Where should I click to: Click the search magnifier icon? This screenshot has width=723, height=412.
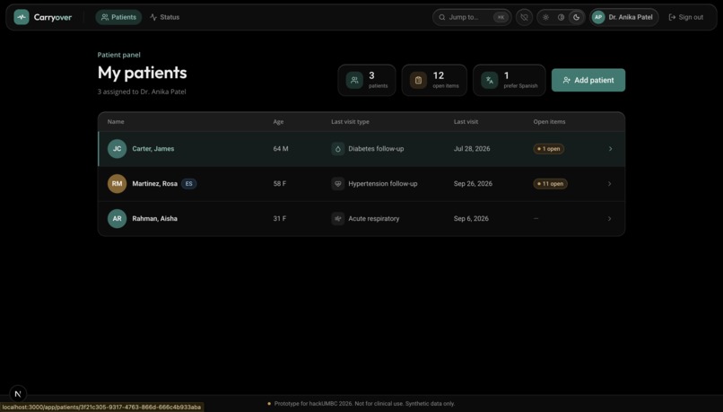441,17
